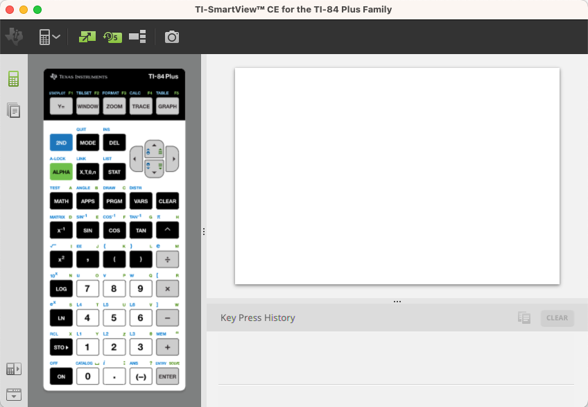
Task: Open the APPS key menu
Action: (88, 201)
